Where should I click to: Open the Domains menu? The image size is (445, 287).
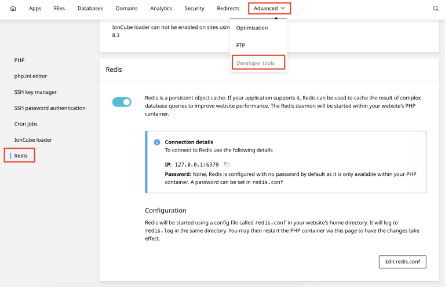(126, 9)
